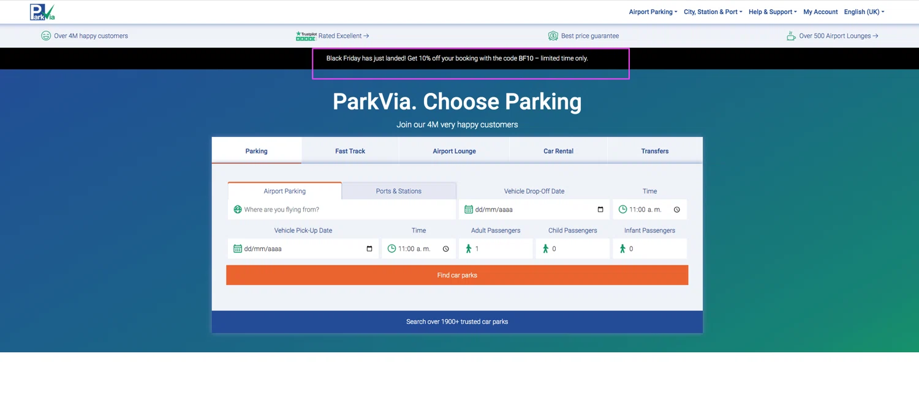Click the smiley face happy customers icon
Screen dimensions: 919x398
click(x=46, y=36)
